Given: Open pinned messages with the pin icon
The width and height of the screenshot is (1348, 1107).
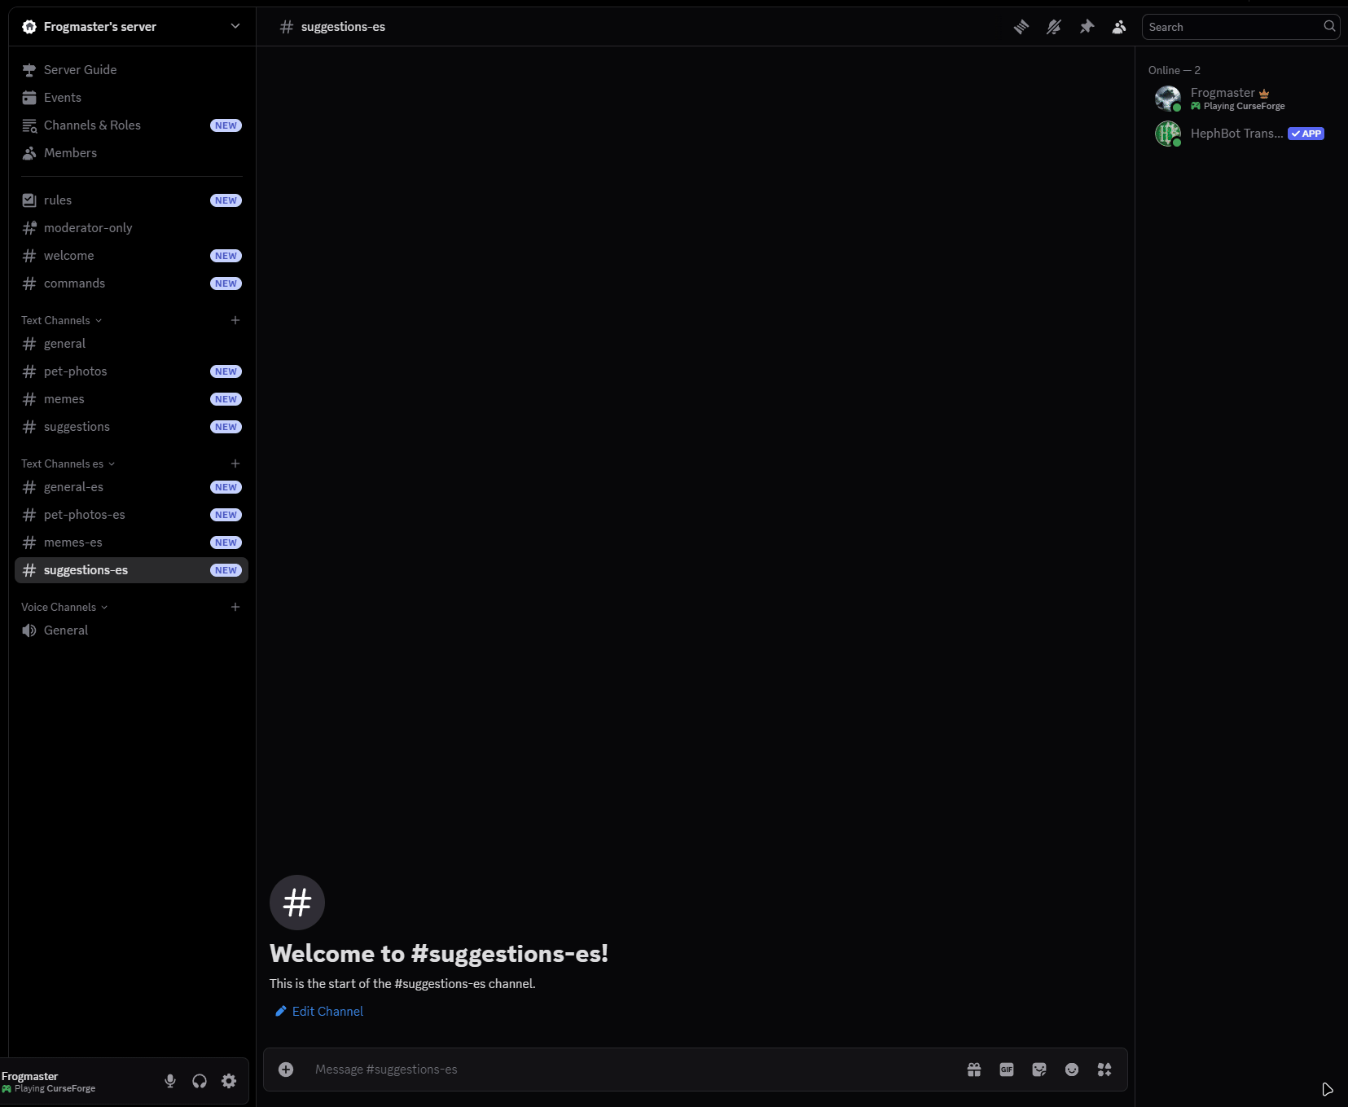Looking at the screenshot, I should (x=1087, y=27).
